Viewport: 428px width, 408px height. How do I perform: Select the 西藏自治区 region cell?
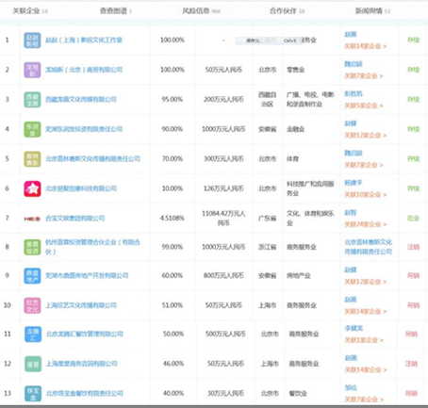pos(267,99)
